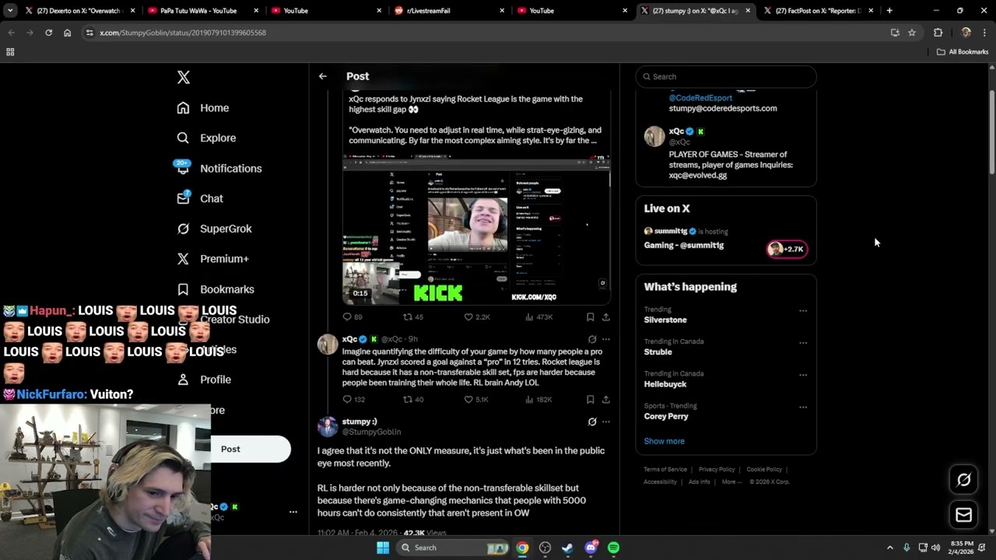Image resolution: width=996 pixels, height=560 pixels.
Task: Open Profile in sidebar
Action: (x=203, y=380)
